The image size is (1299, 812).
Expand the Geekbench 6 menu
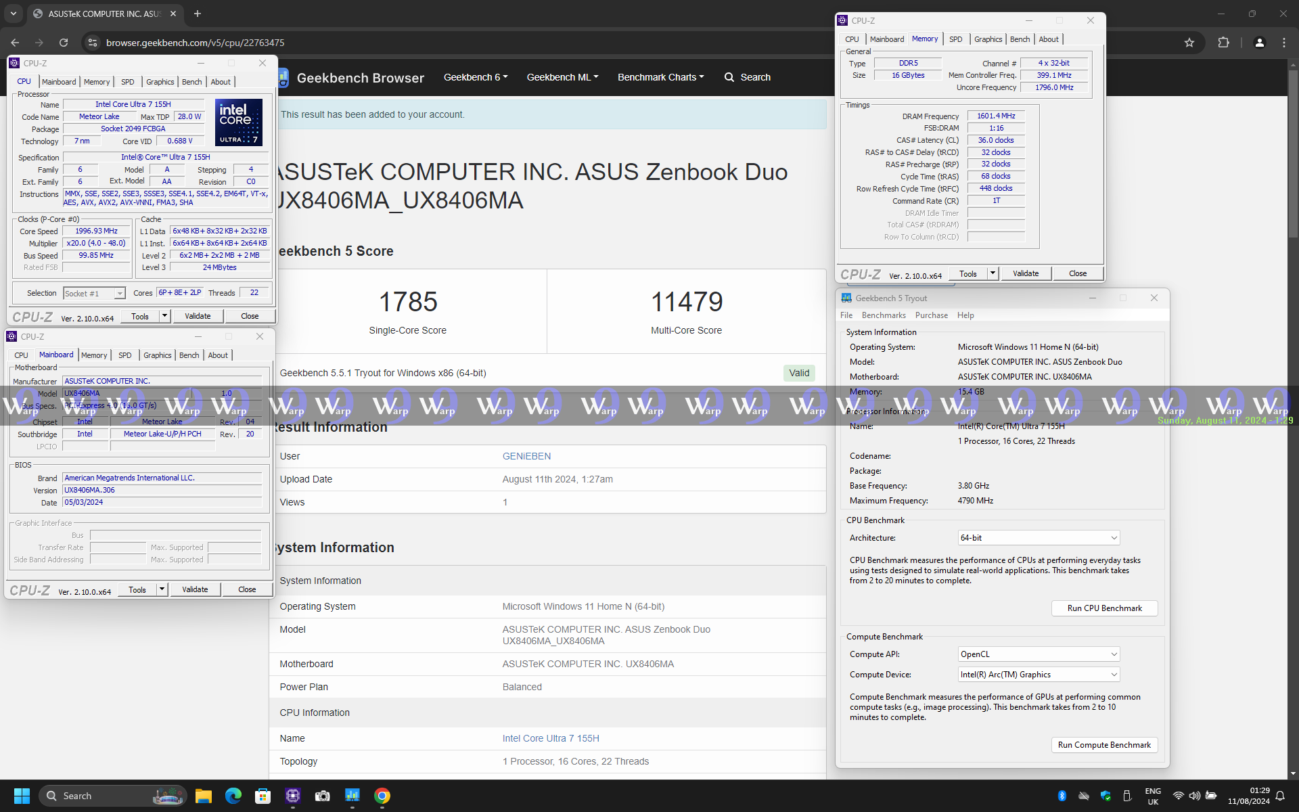click(476, 77)
